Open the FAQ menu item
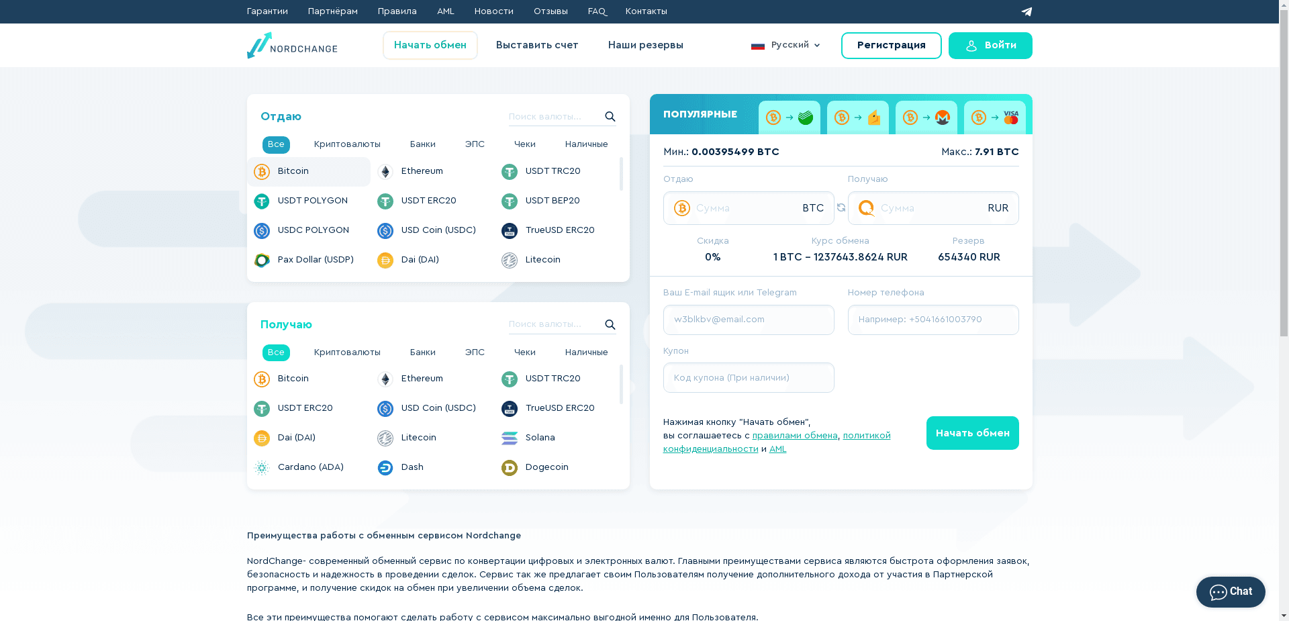 coord(596,11)
